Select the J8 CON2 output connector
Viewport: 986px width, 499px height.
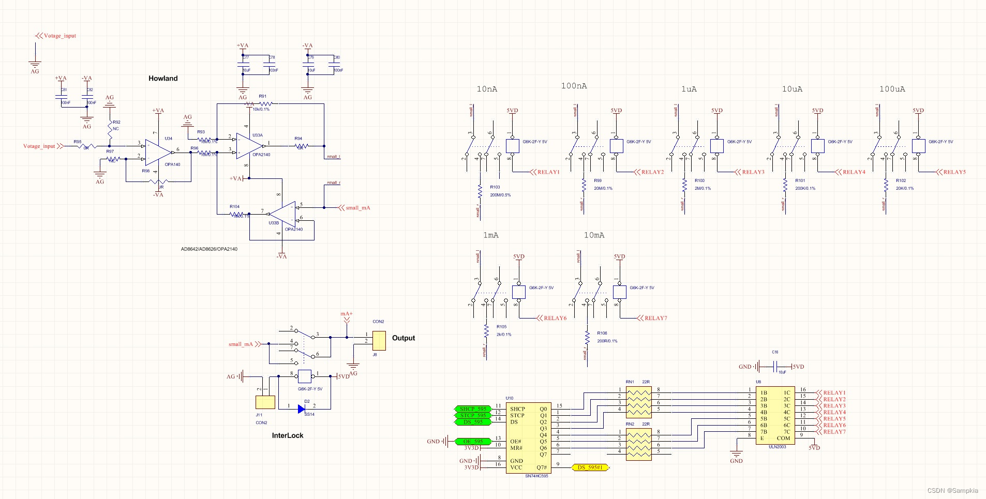point(379,340)
